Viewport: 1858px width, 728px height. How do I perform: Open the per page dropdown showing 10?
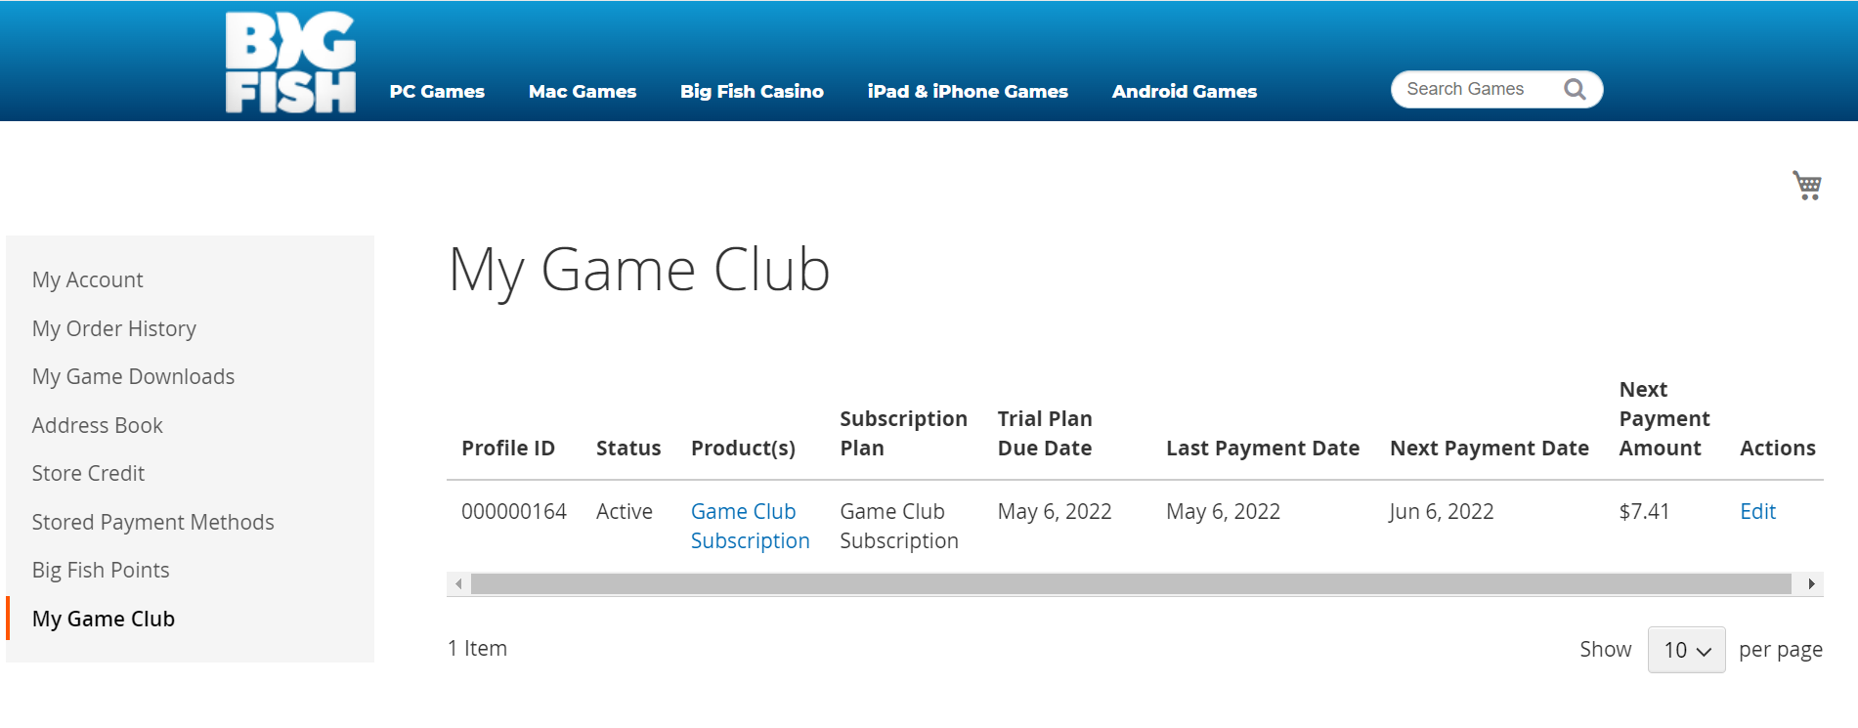coord(1686,650)
